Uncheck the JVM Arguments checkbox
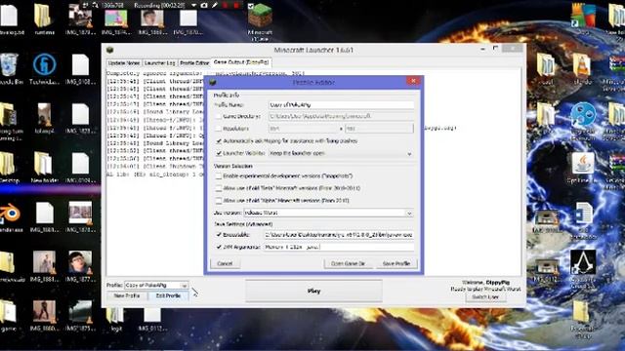This screenshot has height=351, width=625. click(x=219, y=247)
